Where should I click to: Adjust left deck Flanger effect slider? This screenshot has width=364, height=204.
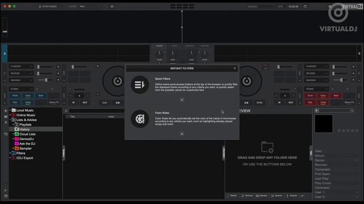(x=44, y=67)
